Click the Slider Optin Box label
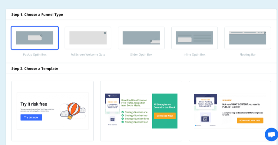 tap(141, 55)
